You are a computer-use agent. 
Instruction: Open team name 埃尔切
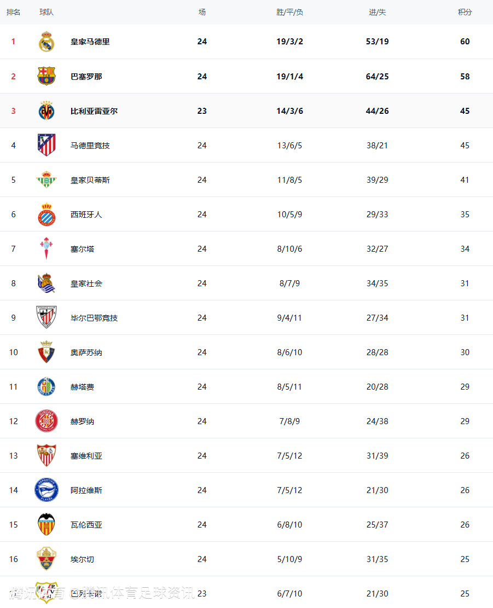pos(83,559)
